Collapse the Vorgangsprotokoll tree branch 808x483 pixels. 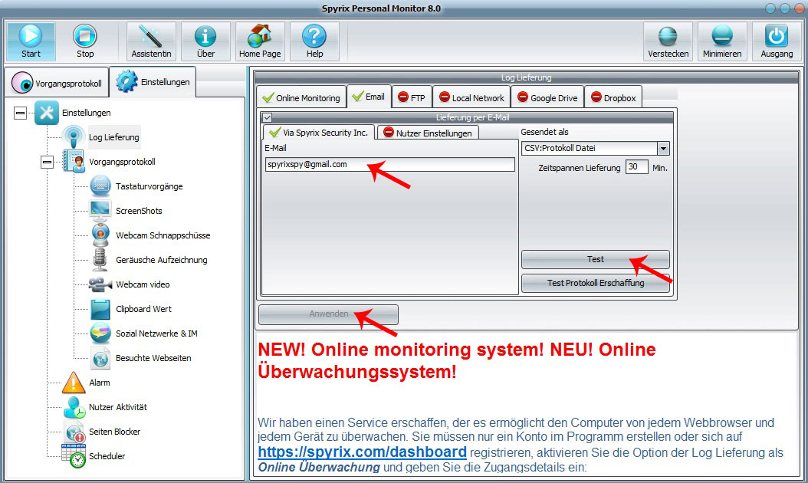(x=47, y=162)
